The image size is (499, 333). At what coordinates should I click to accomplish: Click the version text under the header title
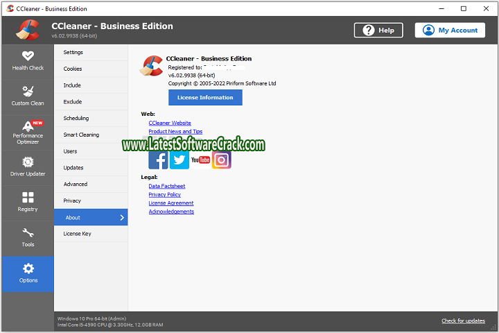click(74, 36)
